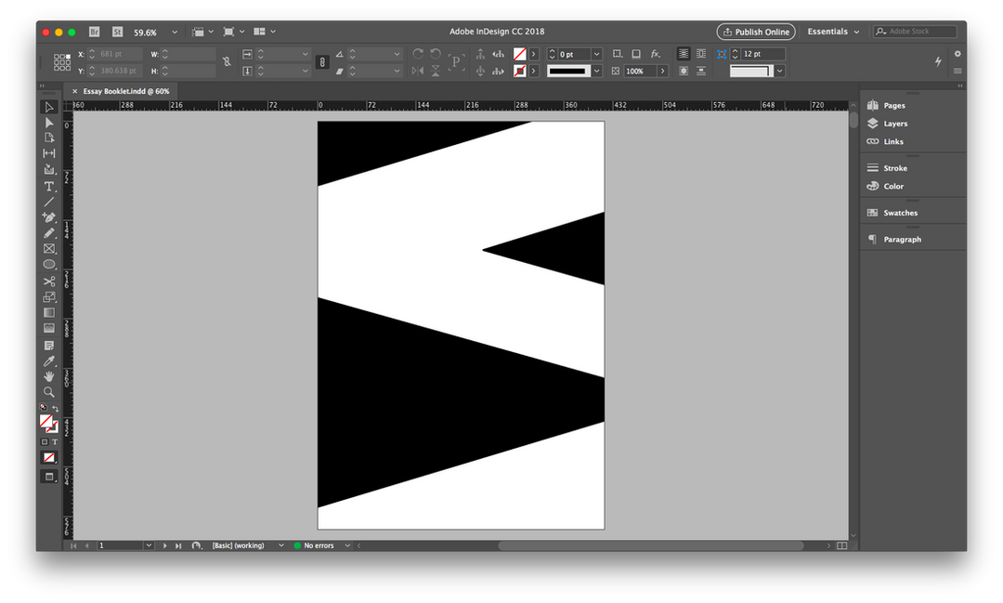The image size is (1003, 603).
Task: Pick the Scissors tool
Action: tap(49, 281)
